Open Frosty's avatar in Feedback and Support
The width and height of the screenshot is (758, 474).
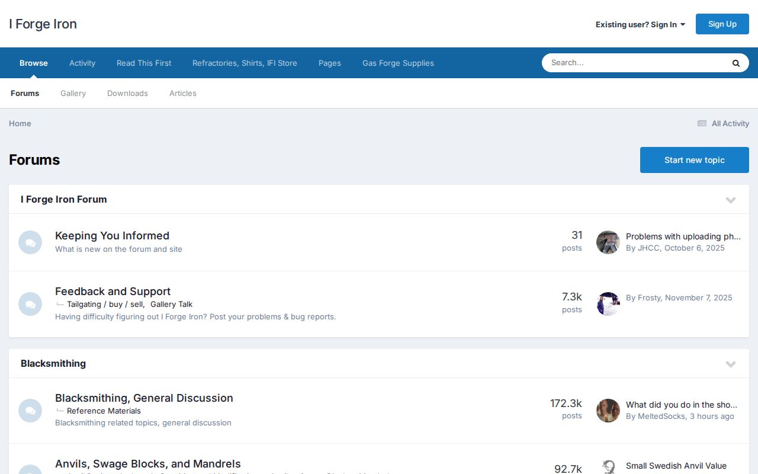point(608,304)
